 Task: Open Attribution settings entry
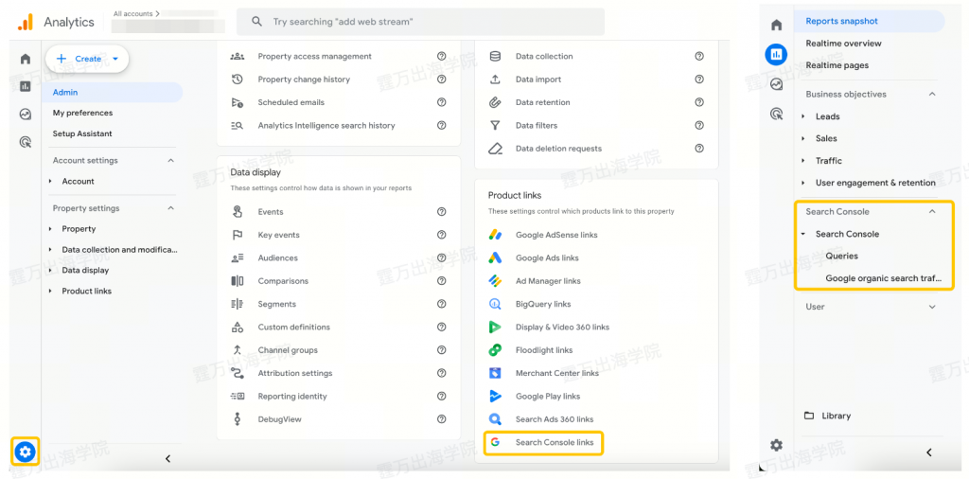tap(295, 373)
